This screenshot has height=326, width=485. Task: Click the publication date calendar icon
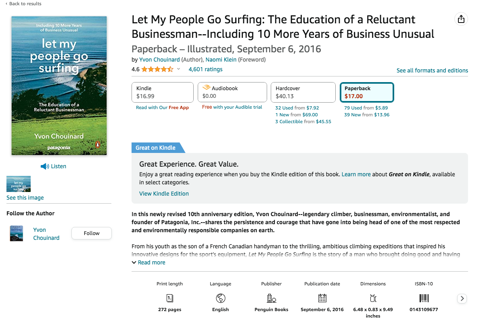322,299
